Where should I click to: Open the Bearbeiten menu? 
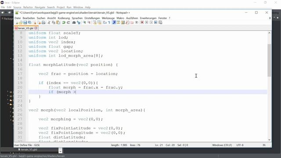pyautogui.click(x=29, y=18)
